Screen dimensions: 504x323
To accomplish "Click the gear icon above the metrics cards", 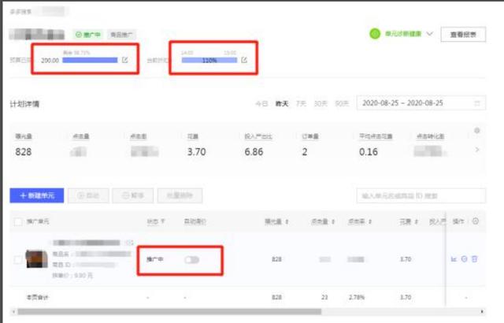I will coord(477,131).
